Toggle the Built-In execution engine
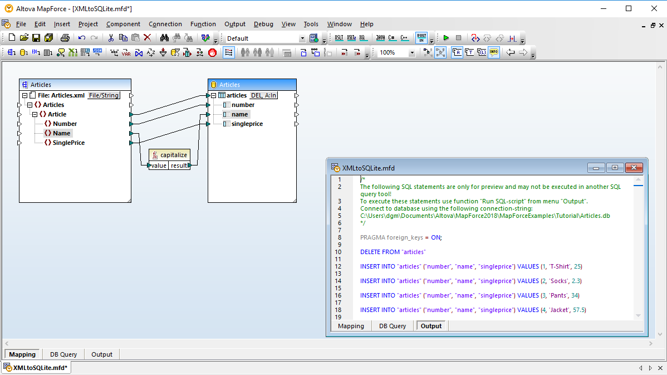This screenshot has height=375, width=667. [421, 38]
